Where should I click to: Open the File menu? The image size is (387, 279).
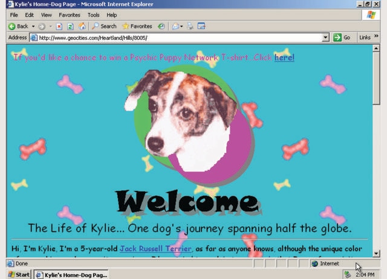(14, 15)
